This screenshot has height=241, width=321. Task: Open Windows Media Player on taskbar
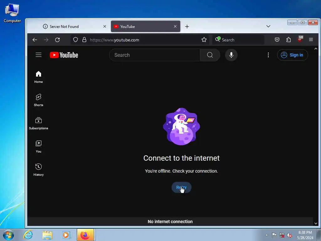tap(66, 235)
